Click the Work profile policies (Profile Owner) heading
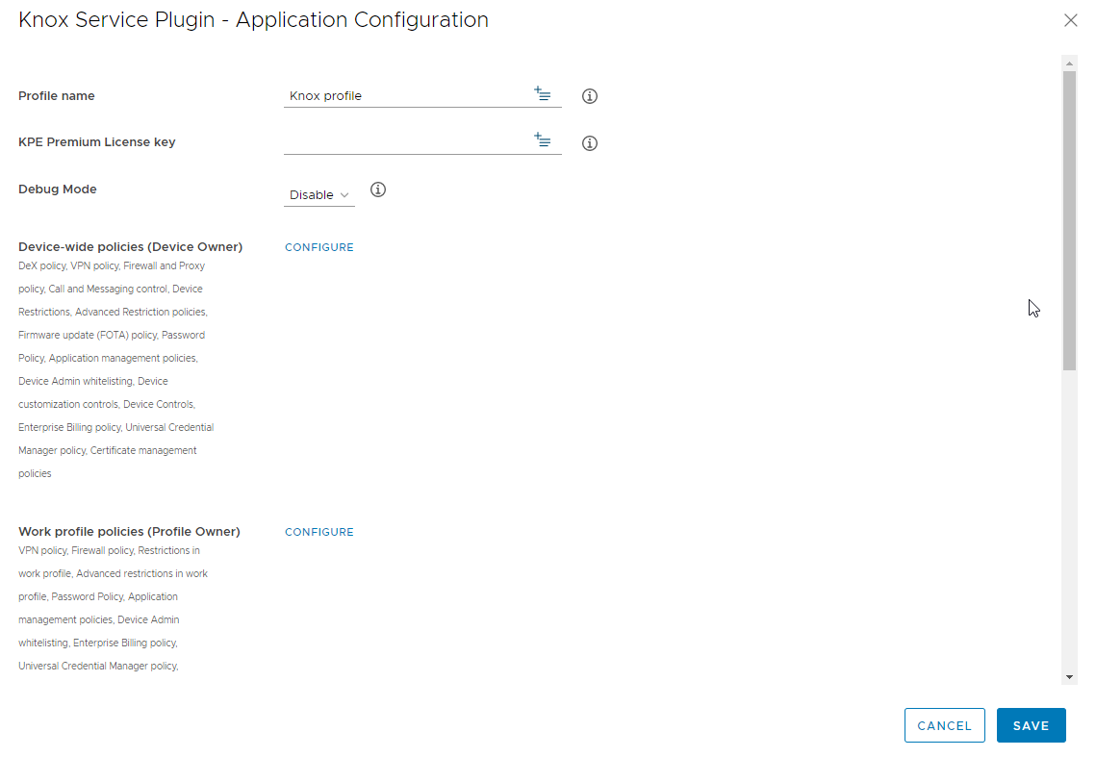 click(129, 531)
